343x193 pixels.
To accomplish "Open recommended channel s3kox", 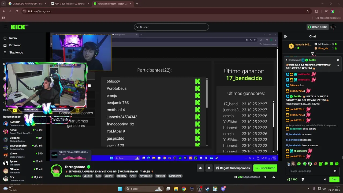I will (23, 155).
